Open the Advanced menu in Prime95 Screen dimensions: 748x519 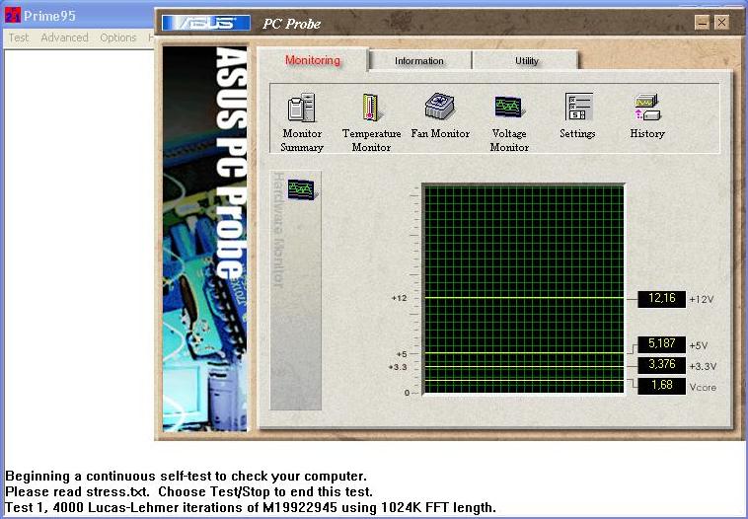click(x=64, y=37)
